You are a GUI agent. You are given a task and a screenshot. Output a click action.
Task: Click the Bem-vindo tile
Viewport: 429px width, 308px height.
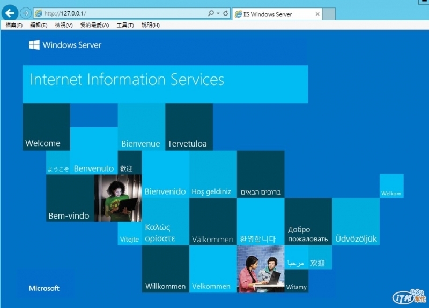click(x=70, y=198)
